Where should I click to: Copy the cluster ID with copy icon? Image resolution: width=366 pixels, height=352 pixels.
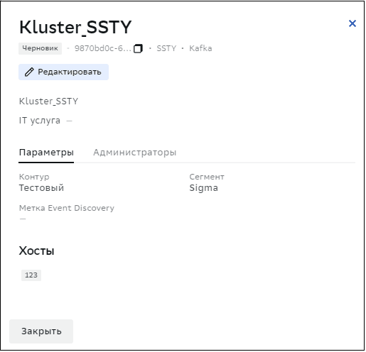[138, 48]
